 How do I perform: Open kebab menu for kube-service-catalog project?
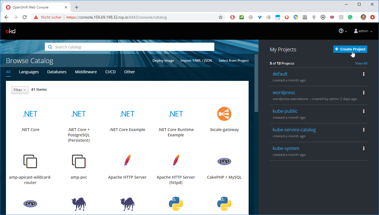364,130
